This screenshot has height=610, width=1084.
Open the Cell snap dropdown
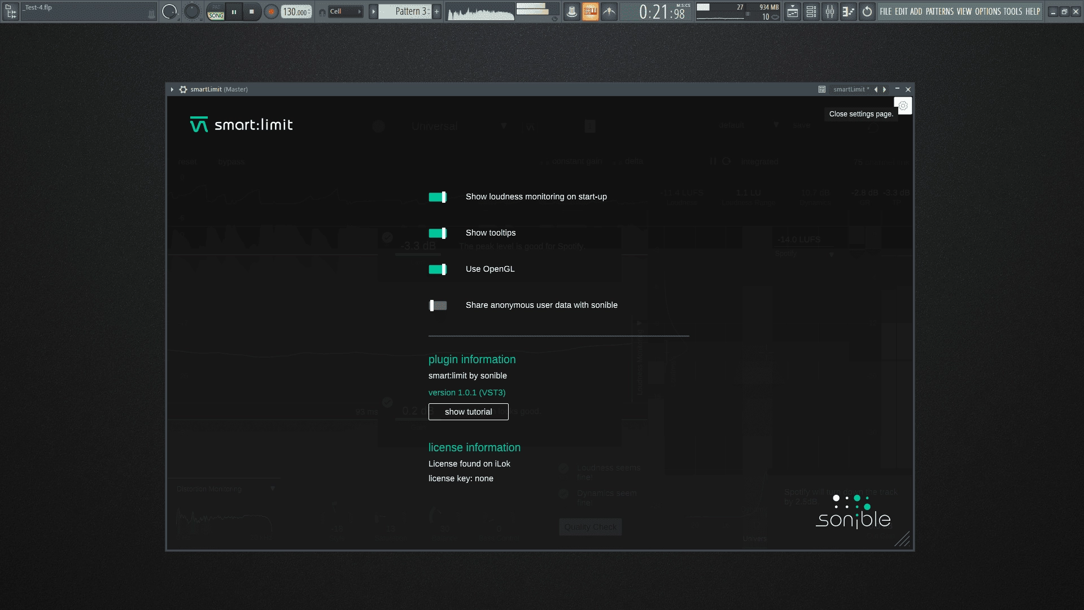[x=345, y=11]
